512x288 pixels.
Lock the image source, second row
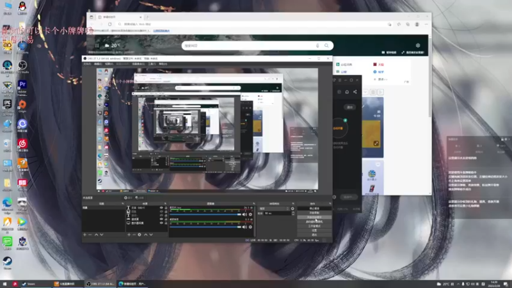click(166, 212)
